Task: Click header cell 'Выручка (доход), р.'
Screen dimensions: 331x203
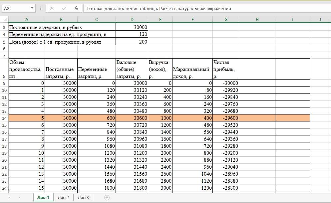Action: point(160,69)
